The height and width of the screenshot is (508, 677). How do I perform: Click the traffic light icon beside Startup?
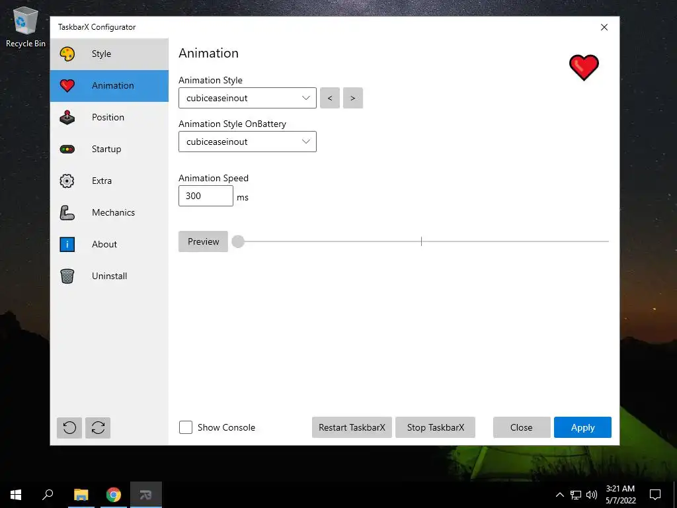pos(67,149)
